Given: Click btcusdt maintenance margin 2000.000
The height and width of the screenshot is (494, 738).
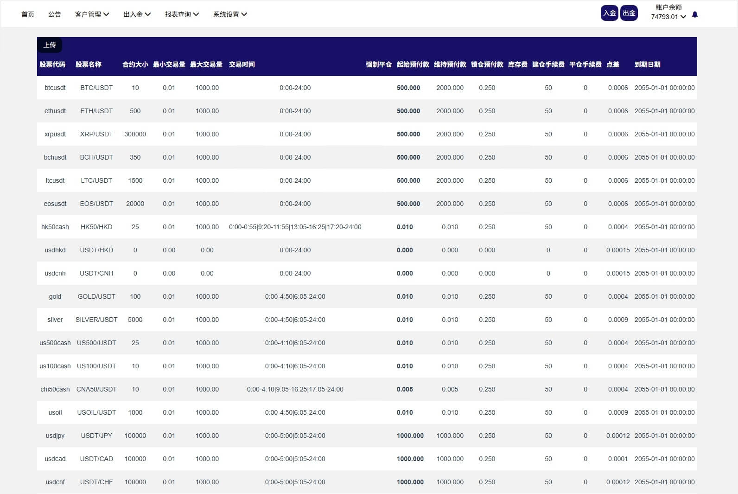Looking at the screenshot, I should (x=450, y=88).
